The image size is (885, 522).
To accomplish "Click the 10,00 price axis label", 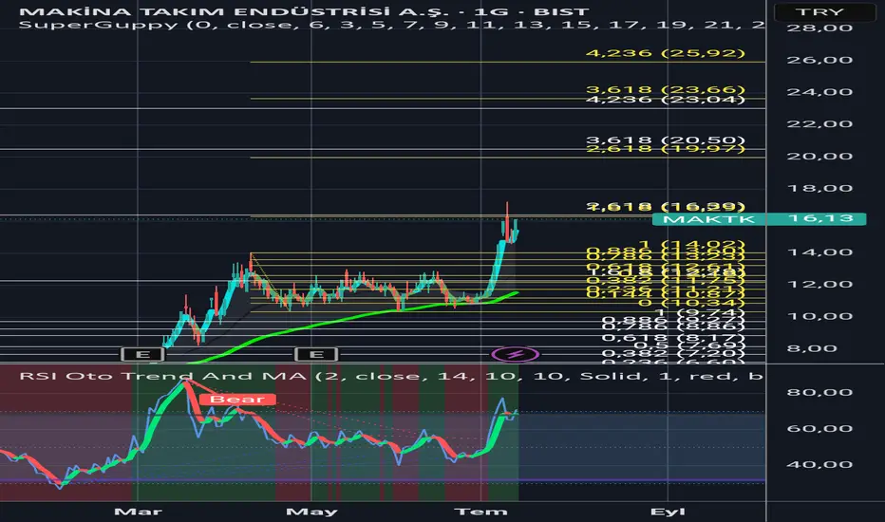I will point(819,316).
